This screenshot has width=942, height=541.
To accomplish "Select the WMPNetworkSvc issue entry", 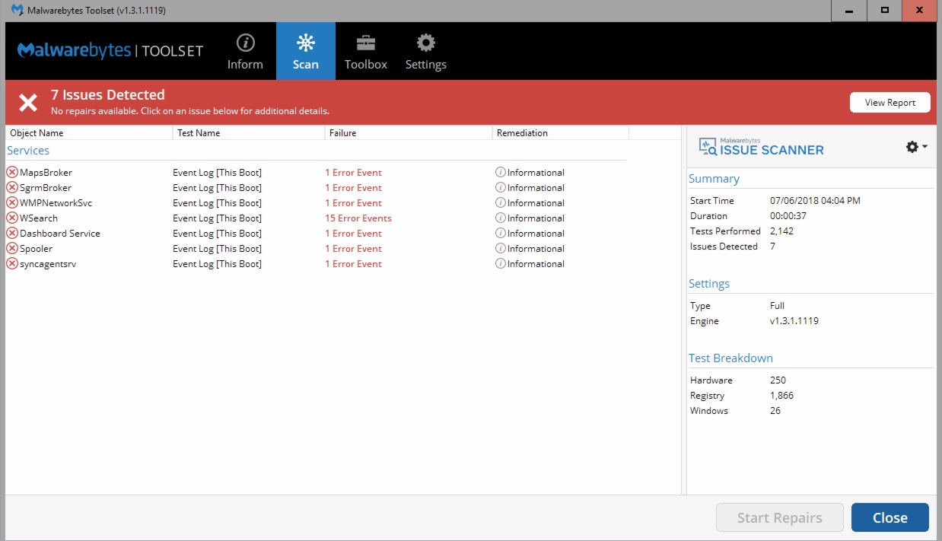I will [56, 203].
